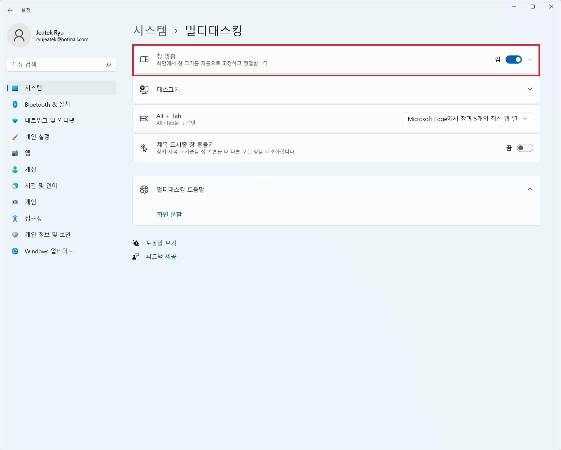
Task: Open Windows 업데이트 page
Action: [61, 251]
